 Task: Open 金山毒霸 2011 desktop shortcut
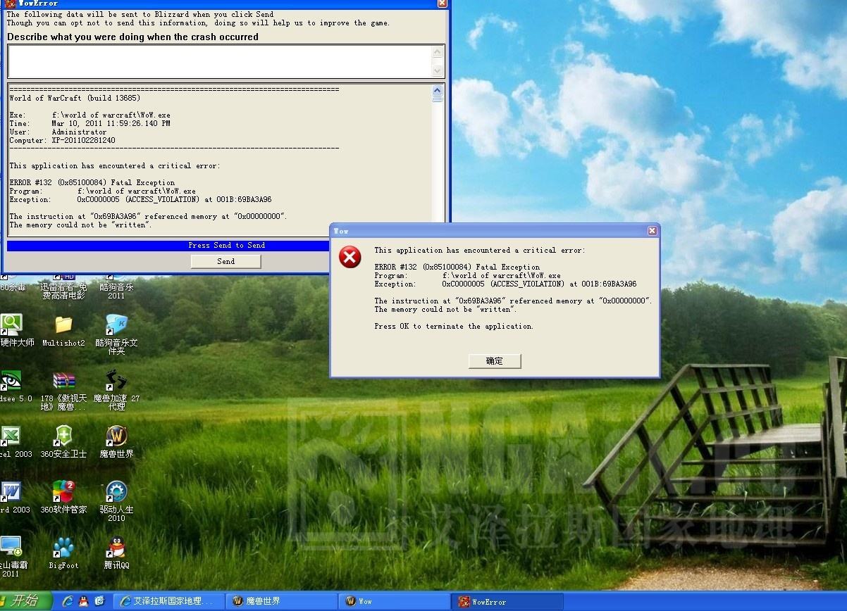pyautogui.click(x=13, y=556)
